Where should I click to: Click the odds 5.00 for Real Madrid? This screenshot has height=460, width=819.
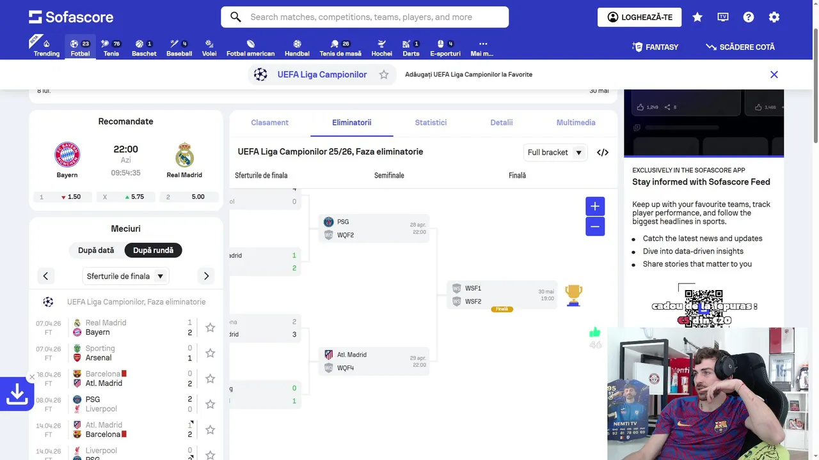(x=189, y=197)
